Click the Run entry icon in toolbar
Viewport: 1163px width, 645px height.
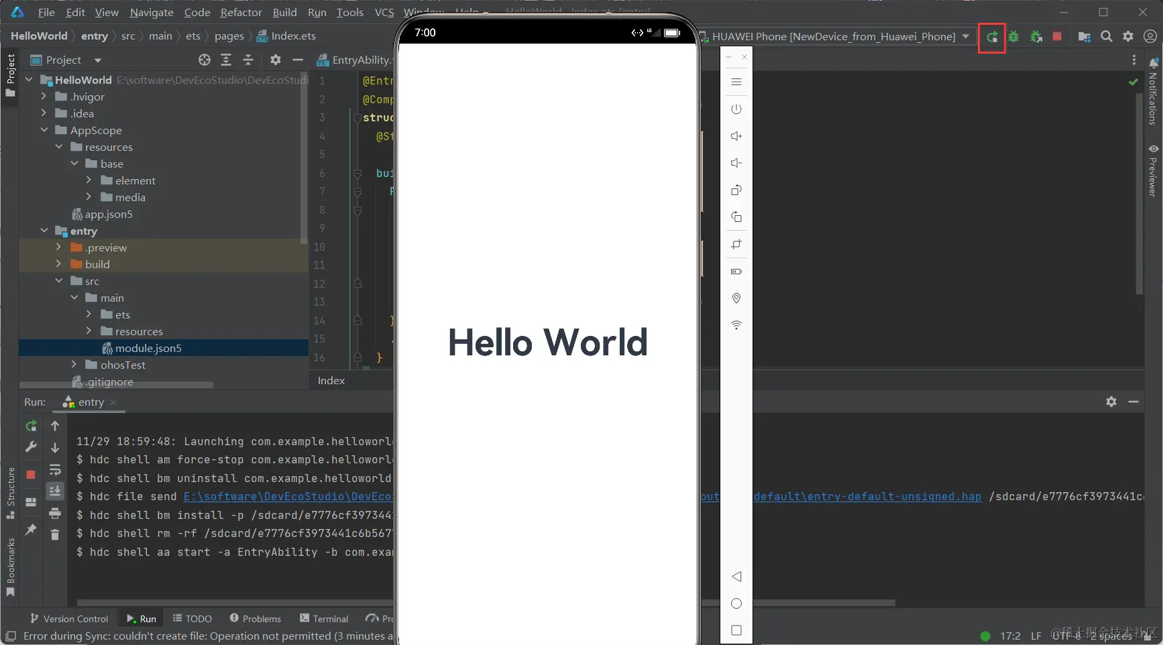tap(991, 37)
